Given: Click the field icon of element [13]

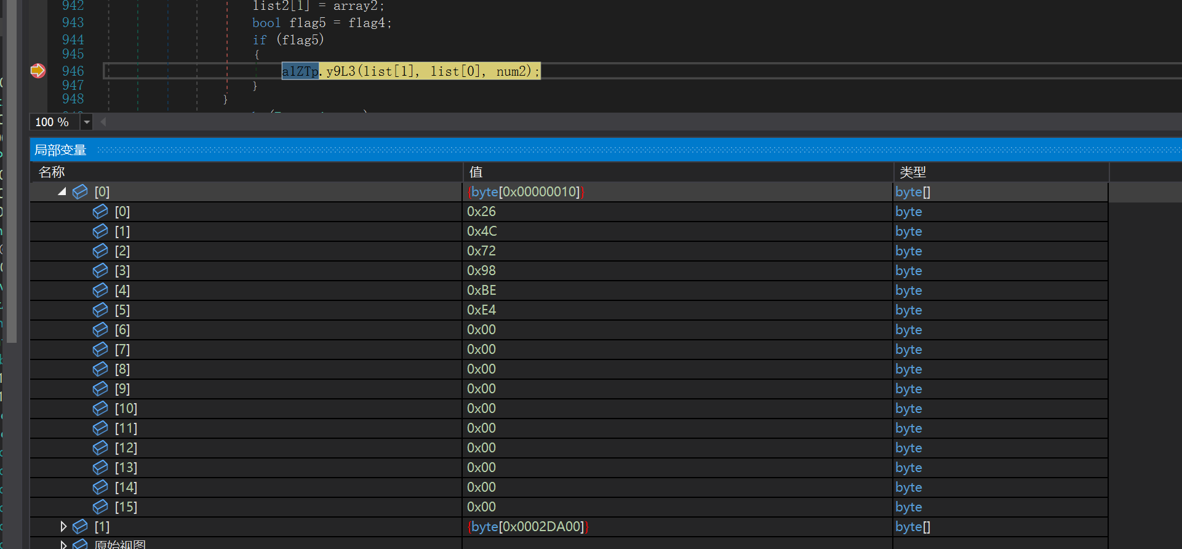Looking at the screenshot, I should click(100, 467).
